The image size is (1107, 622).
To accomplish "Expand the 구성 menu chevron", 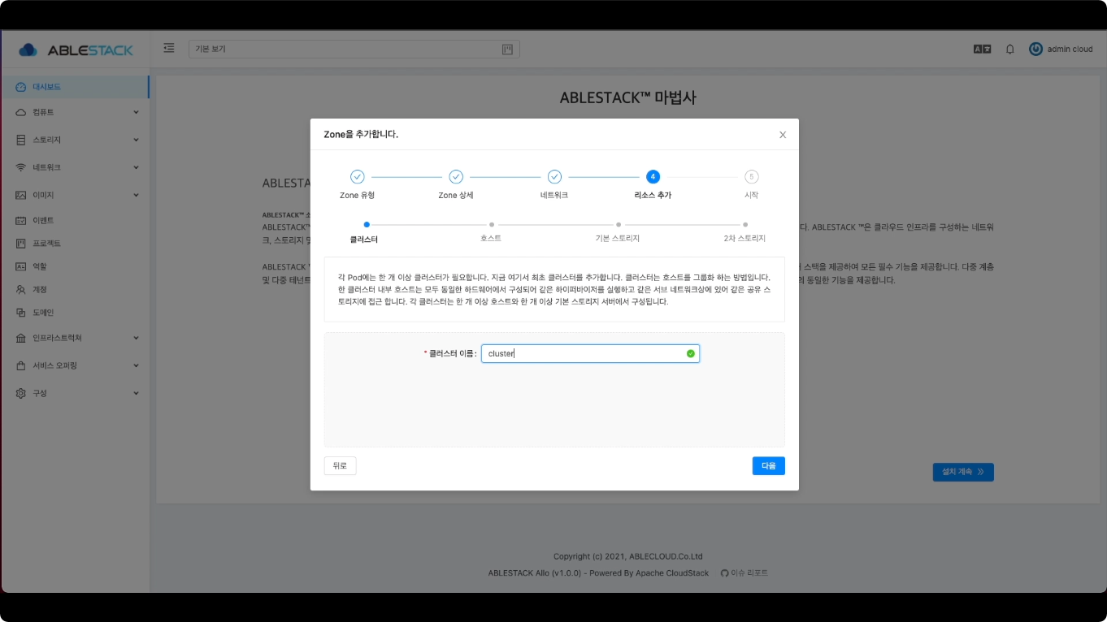I will [136, 393].
